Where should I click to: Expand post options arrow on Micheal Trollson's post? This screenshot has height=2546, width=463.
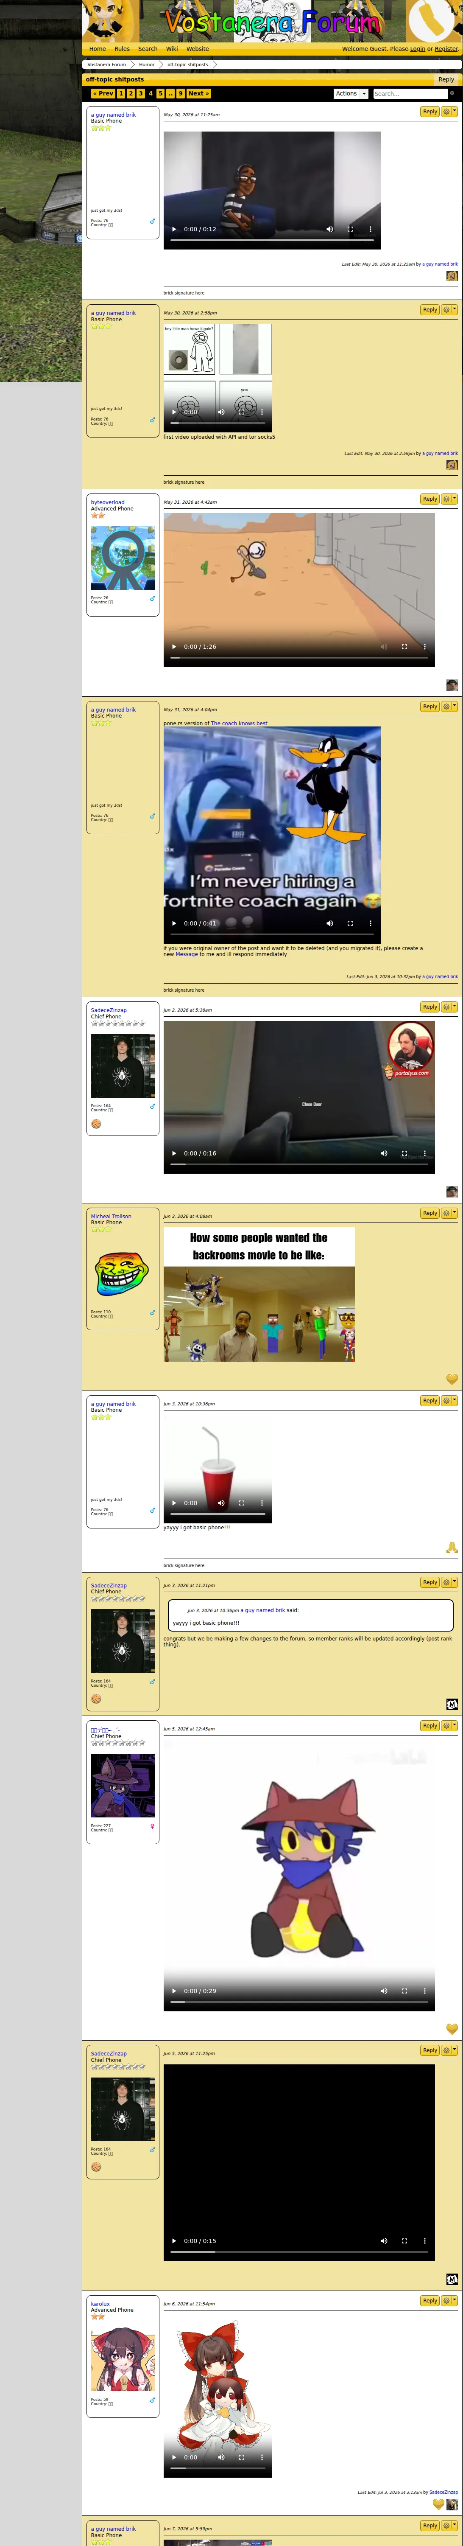click(455, 1213)
